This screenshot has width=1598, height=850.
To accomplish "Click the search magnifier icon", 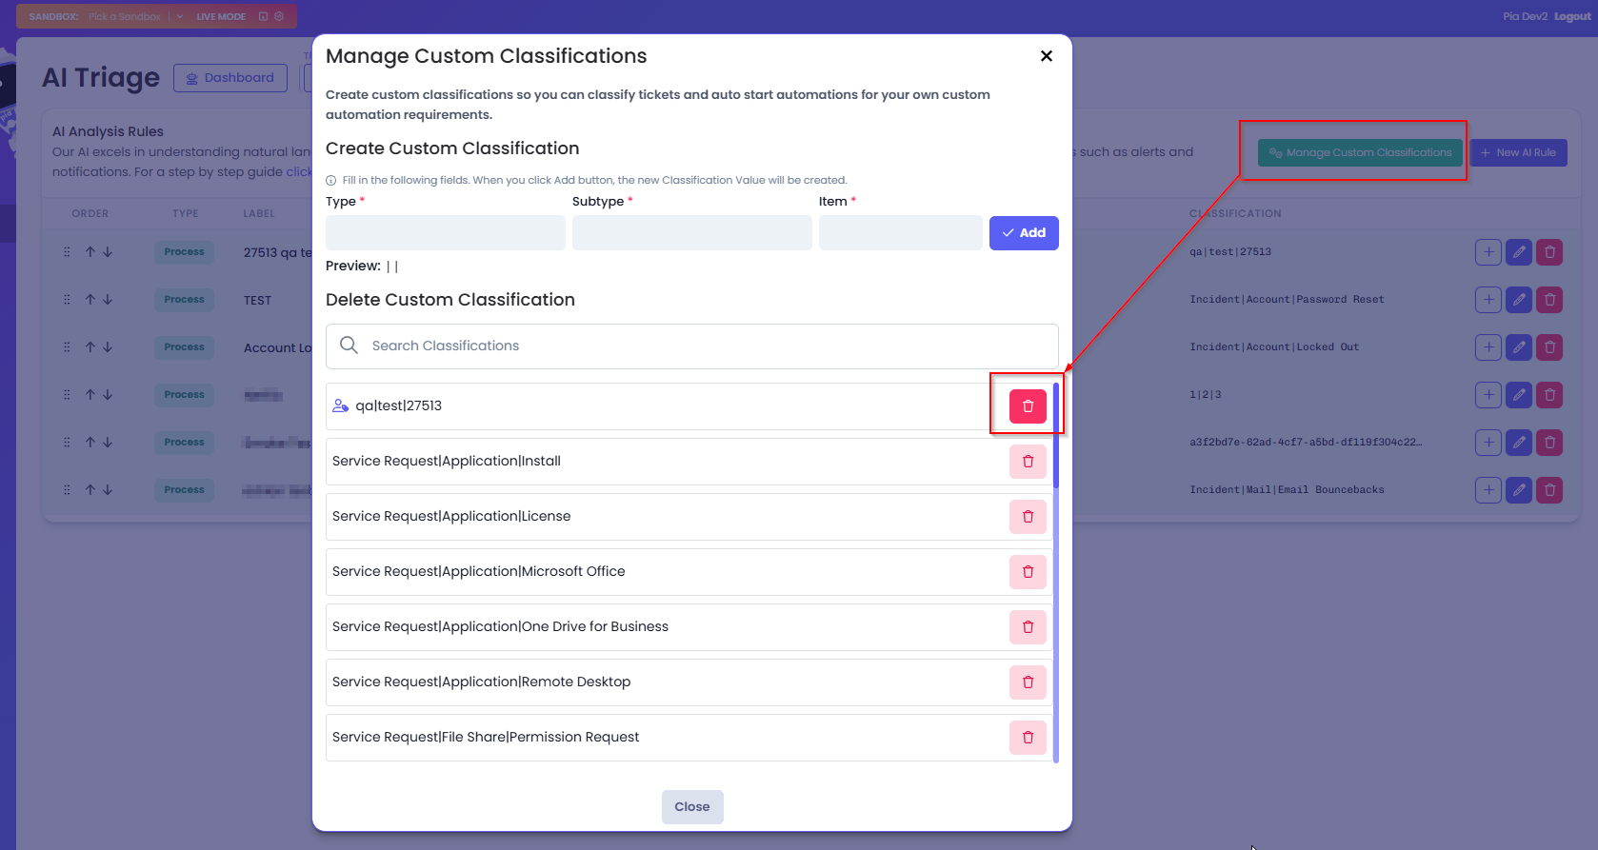I will 349,346.
